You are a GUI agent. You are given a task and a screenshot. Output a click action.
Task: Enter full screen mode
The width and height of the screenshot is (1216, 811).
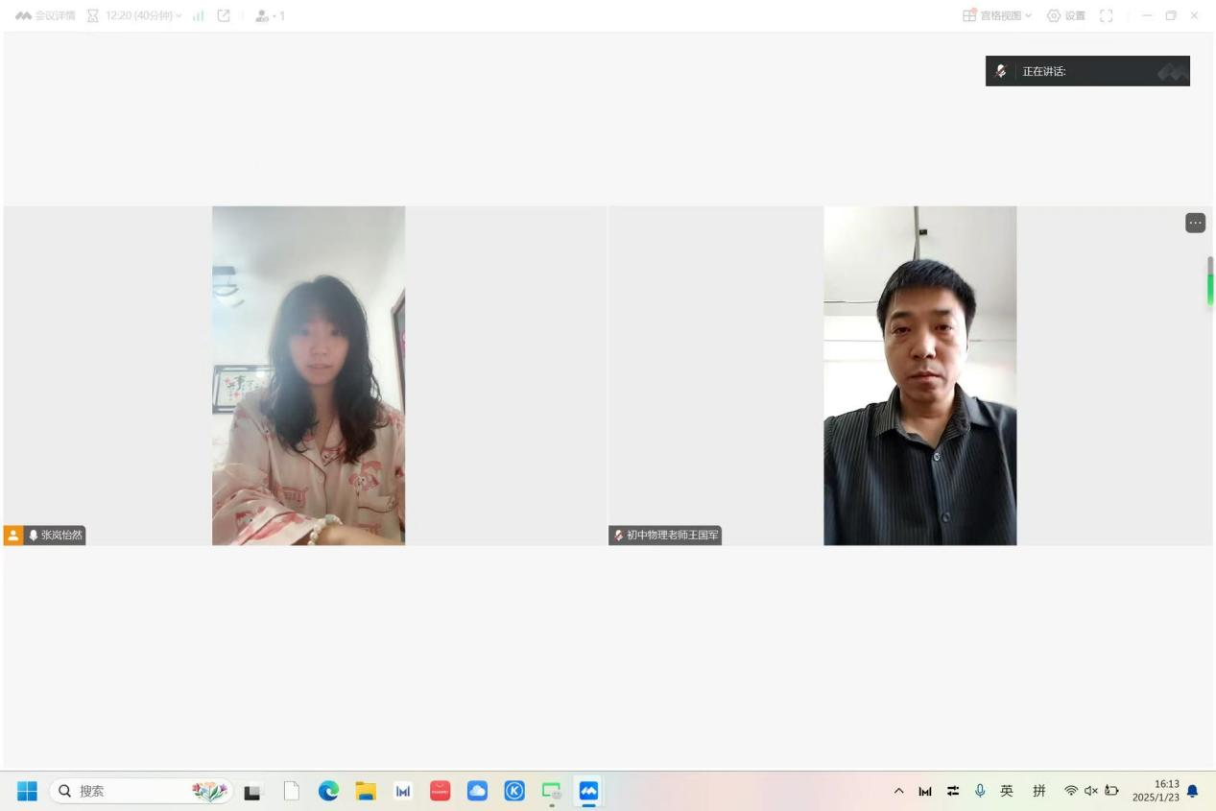1106,16
